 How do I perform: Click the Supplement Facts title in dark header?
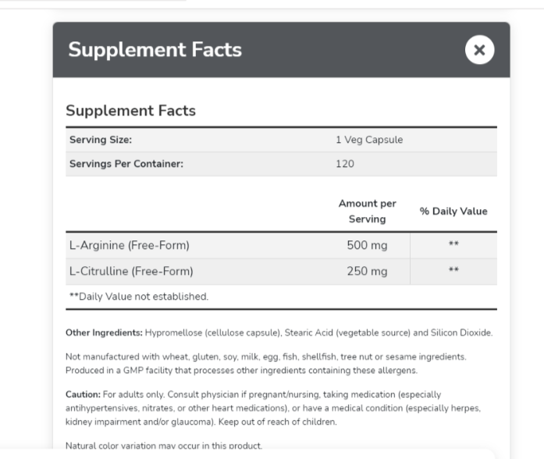155,50
